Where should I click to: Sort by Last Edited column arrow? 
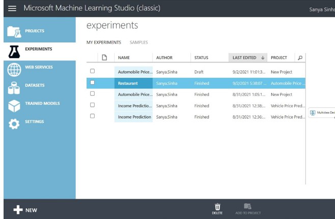coord(263,58)
